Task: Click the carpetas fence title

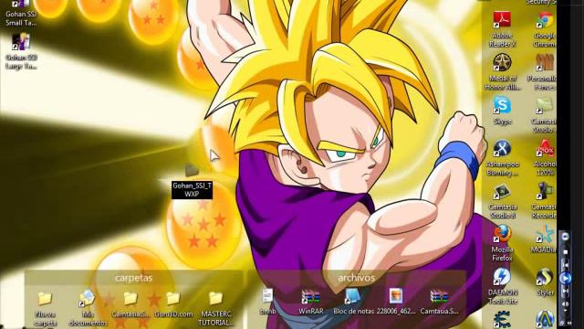Action: click(x=134, y=278)
